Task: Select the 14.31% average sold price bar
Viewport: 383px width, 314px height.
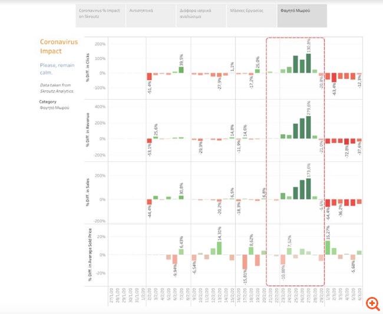Action: 219,248
